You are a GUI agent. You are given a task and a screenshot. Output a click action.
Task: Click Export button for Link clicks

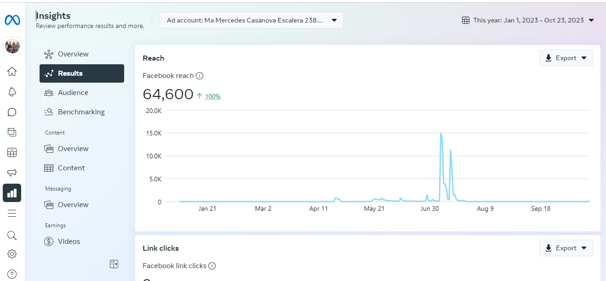click(x=566, y=248)
